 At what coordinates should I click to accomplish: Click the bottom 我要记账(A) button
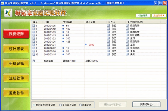coord(146,105)
